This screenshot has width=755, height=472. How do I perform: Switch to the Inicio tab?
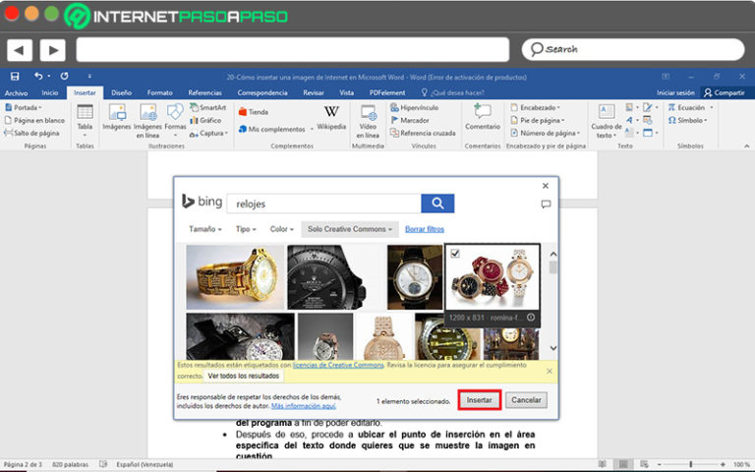[x=49, y=93]
